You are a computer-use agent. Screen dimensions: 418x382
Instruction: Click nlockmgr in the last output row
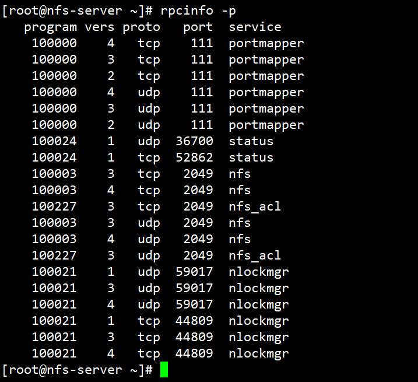[259, 353]
